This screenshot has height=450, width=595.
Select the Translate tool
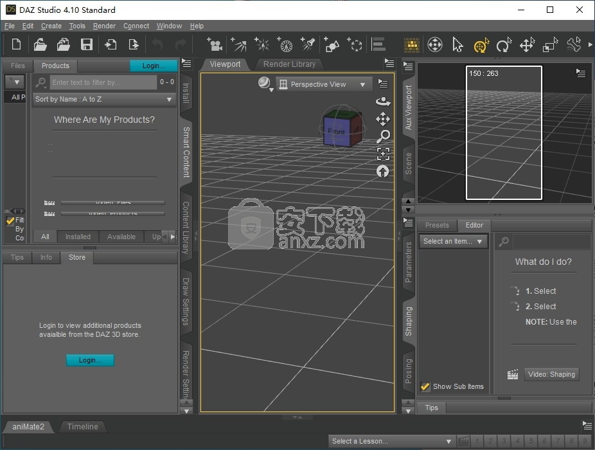[x=527, y=45]
